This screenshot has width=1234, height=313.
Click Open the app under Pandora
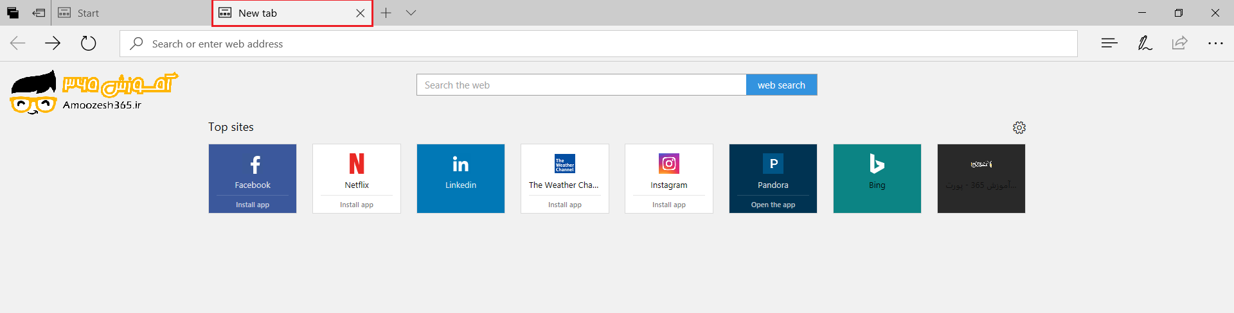(x=773, y=205)
